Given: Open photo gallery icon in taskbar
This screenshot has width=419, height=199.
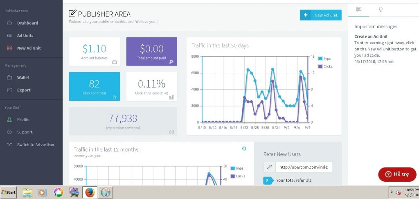Looking at the screenshot, I should click(74, 192).
